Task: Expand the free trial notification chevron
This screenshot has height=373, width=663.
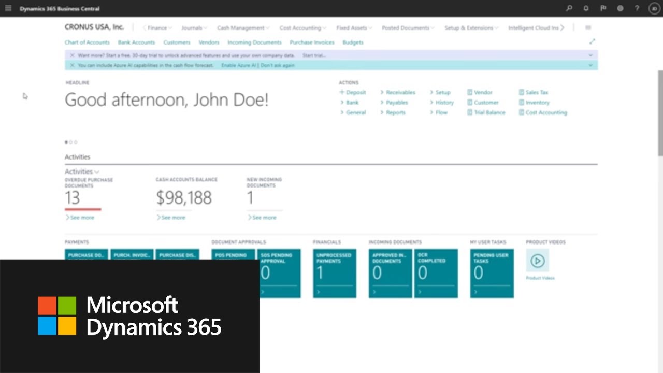Action: [x=590, y=55]
